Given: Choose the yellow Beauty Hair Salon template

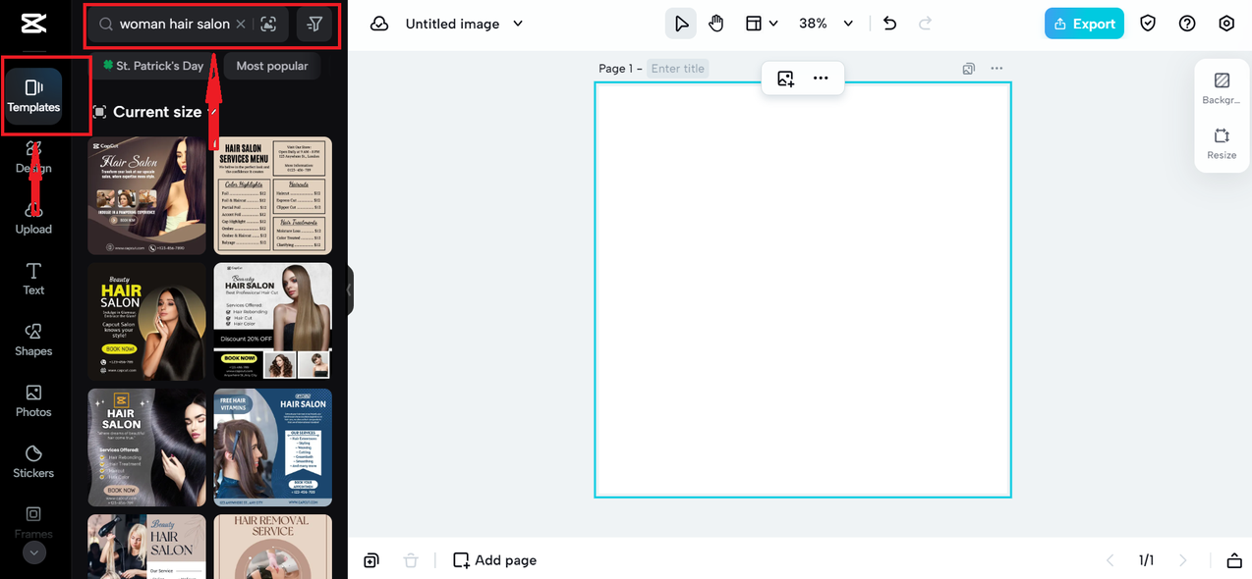Looking at the screenshot, I should click(x=147, y=321).
